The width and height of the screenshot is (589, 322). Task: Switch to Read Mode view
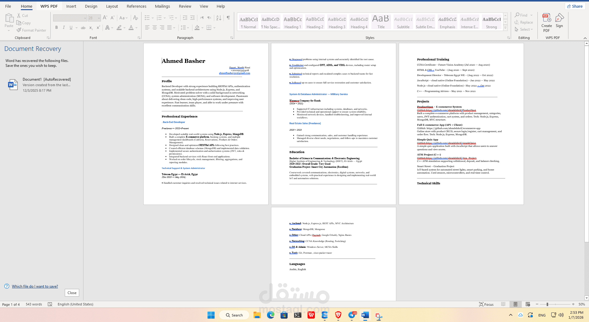[x=503, y=304]
